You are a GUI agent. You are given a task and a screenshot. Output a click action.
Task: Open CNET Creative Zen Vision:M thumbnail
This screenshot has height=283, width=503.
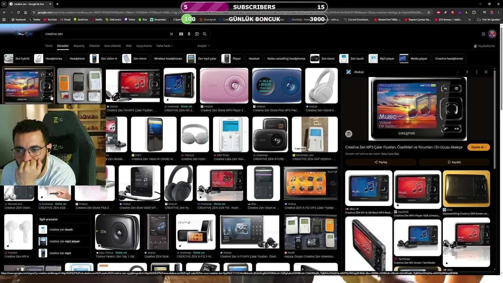pos(154,134)
